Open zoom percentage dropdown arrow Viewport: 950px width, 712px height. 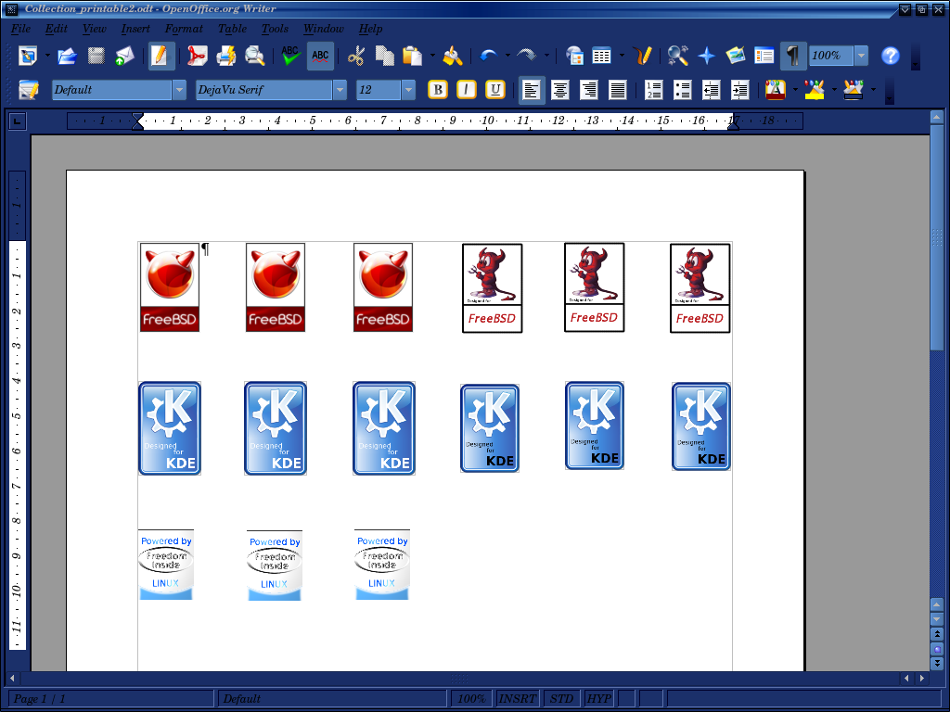tap(861, 56)
